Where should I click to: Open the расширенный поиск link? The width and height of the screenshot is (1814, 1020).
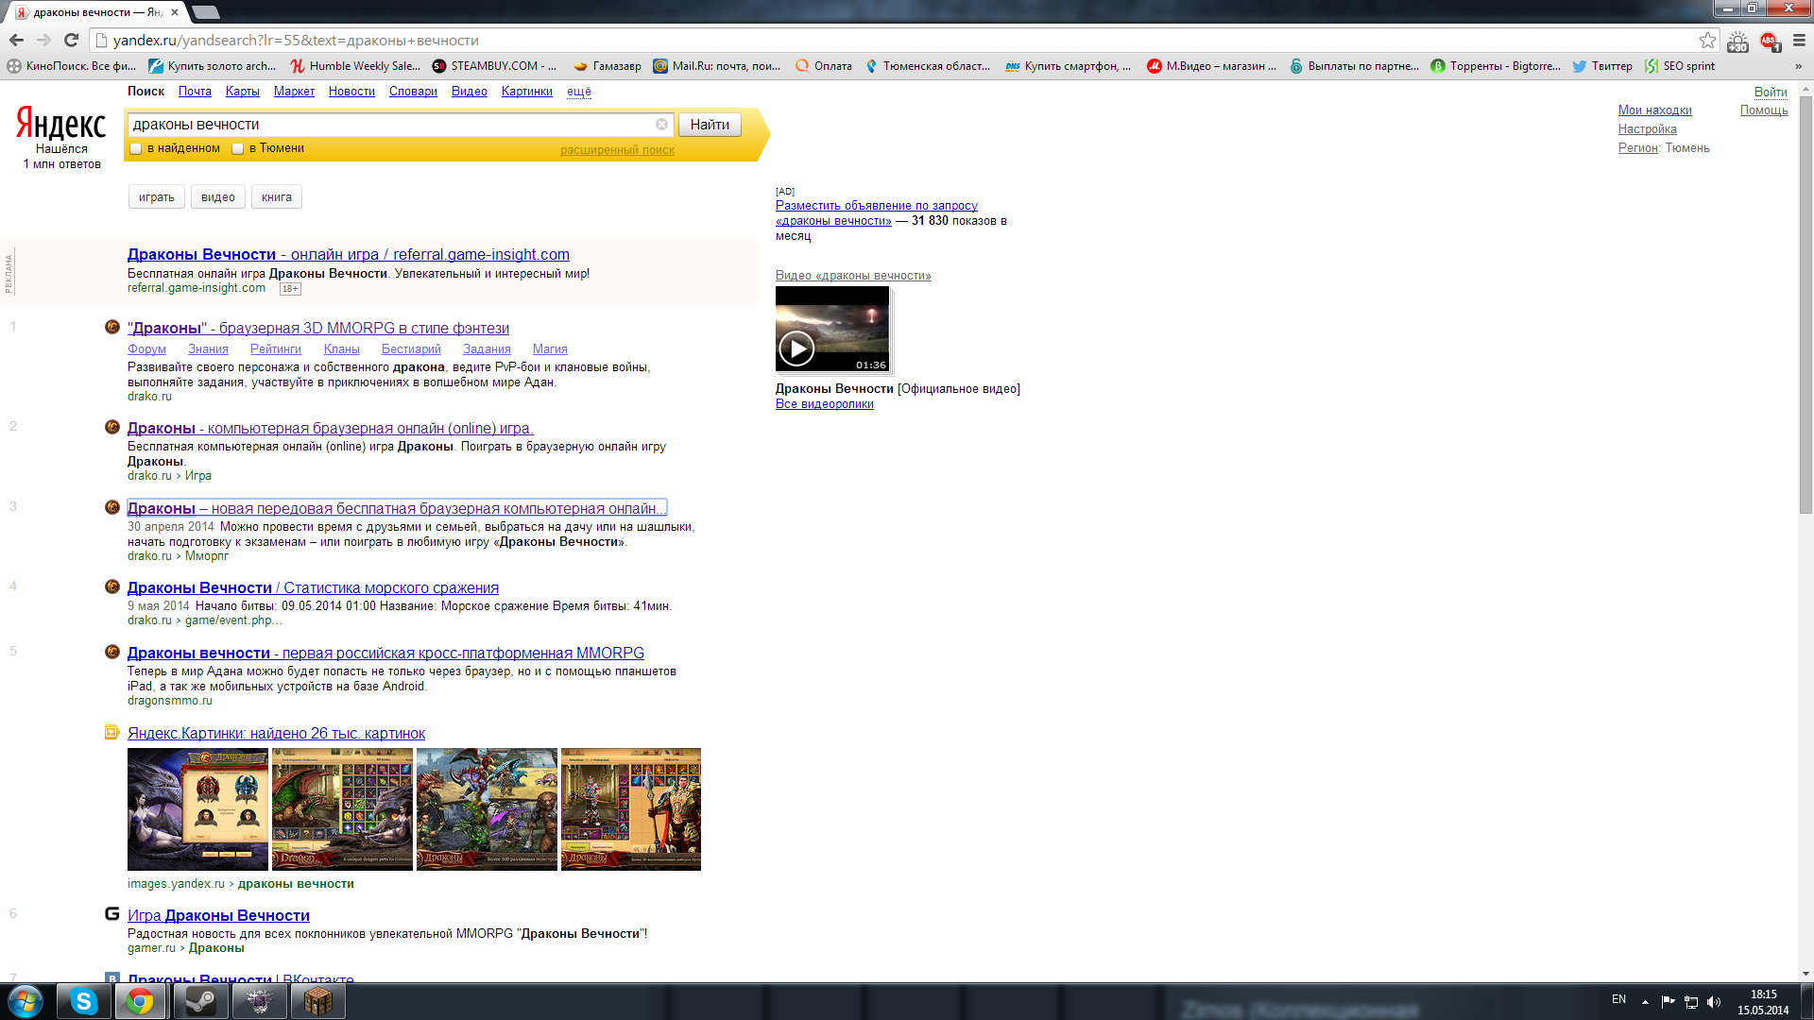(617, 150)
